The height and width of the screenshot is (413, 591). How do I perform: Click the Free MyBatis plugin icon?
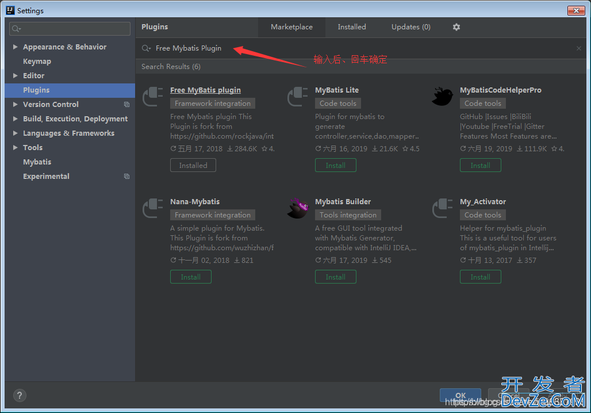pos(153,97)
